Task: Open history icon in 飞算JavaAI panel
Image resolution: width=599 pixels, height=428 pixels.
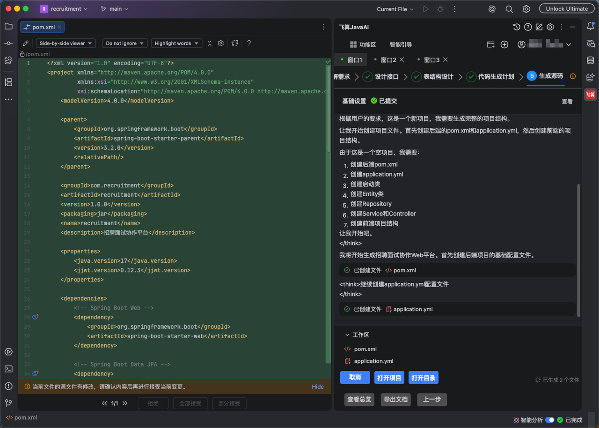Action: tap(517, 27)
